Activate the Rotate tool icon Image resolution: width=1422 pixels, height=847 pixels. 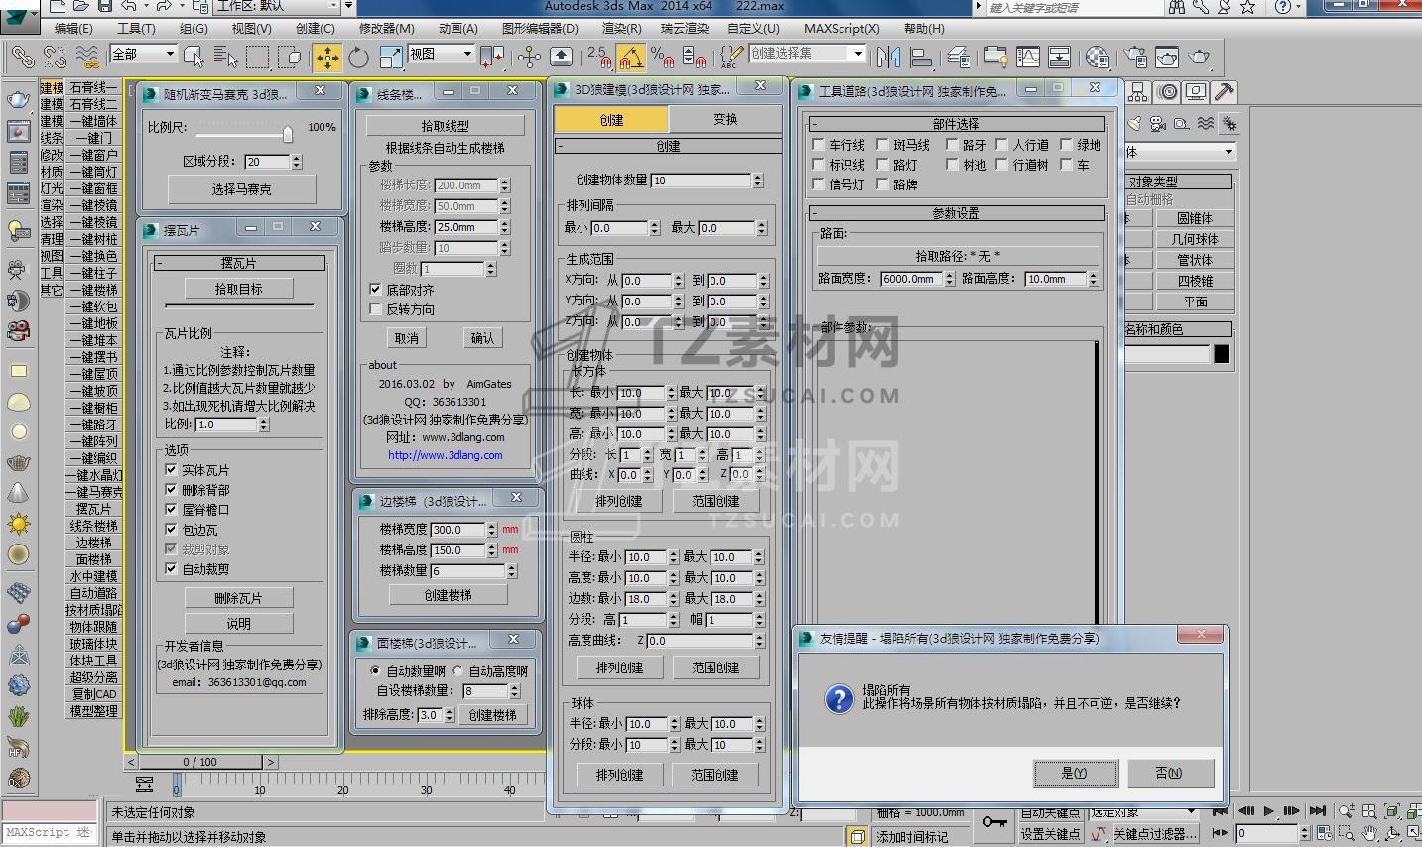point(358,57)
